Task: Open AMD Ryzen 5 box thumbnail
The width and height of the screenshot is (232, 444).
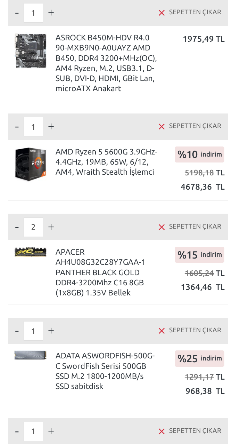Action: click(31, 164)
